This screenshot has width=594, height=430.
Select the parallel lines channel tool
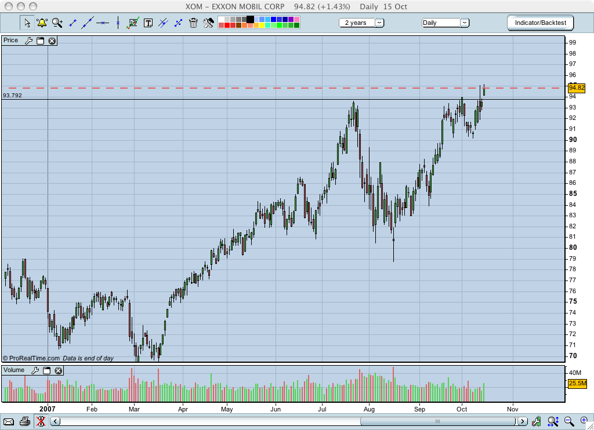click(163, 23)
